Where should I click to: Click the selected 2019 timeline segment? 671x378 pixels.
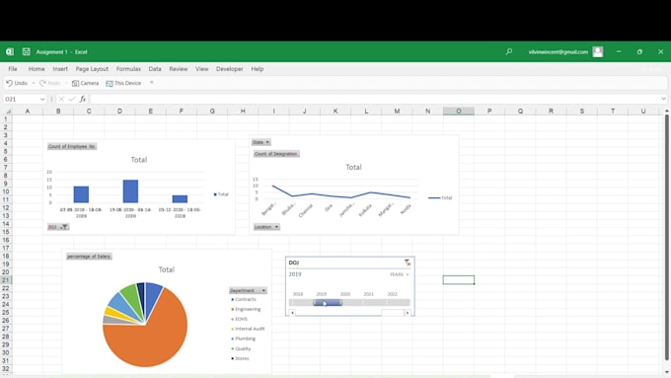pos(328,303)
